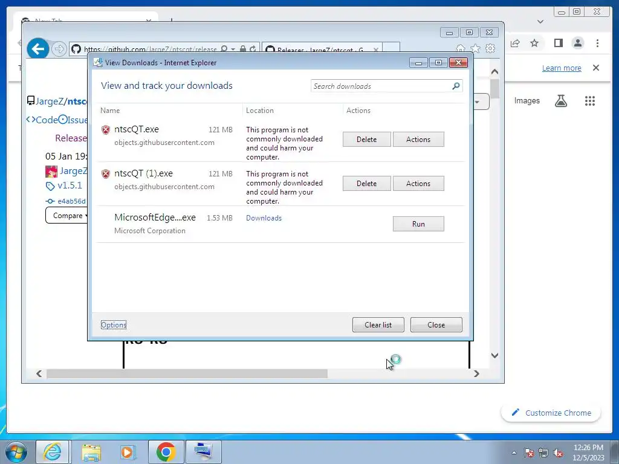Click the warning shield icon beside ntscQT (1).exe
The image size is (619, 464).
[x=105, y=174]
